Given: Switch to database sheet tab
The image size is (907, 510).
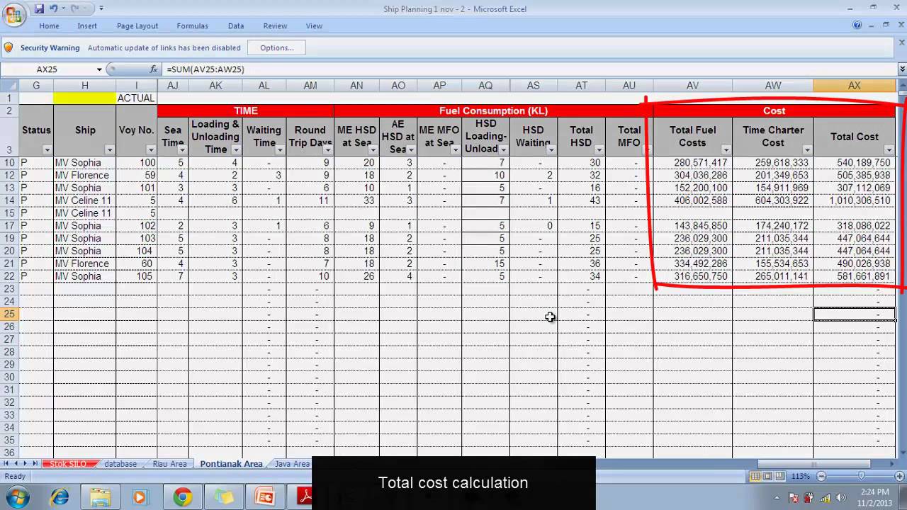Looking at the screenshot, I should (x=120, y=464).
